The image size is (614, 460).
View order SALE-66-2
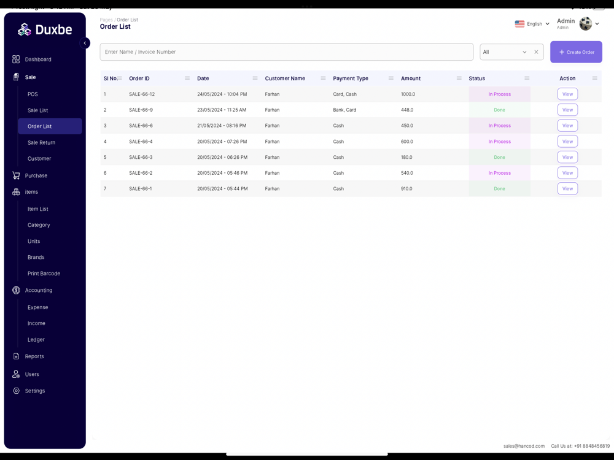point(567,173)
